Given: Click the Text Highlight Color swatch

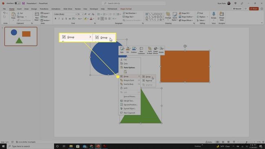Looking at the screenshot, I should 86,19.
